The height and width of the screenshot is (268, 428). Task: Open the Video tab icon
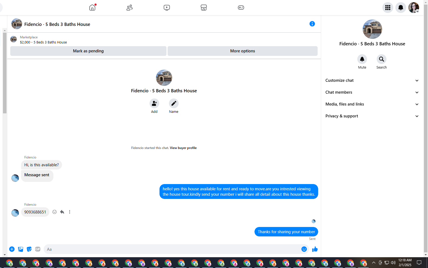(x=167, y=8)
